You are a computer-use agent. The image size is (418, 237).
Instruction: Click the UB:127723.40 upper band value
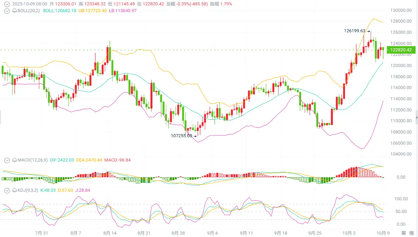93,11
